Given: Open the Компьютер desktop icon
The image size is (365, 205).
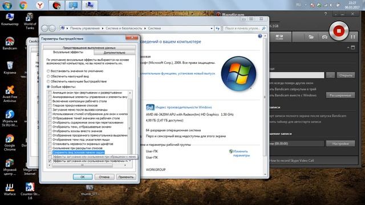Looking at the screenshot, I should pyautogui.click(x=10, y=19).
